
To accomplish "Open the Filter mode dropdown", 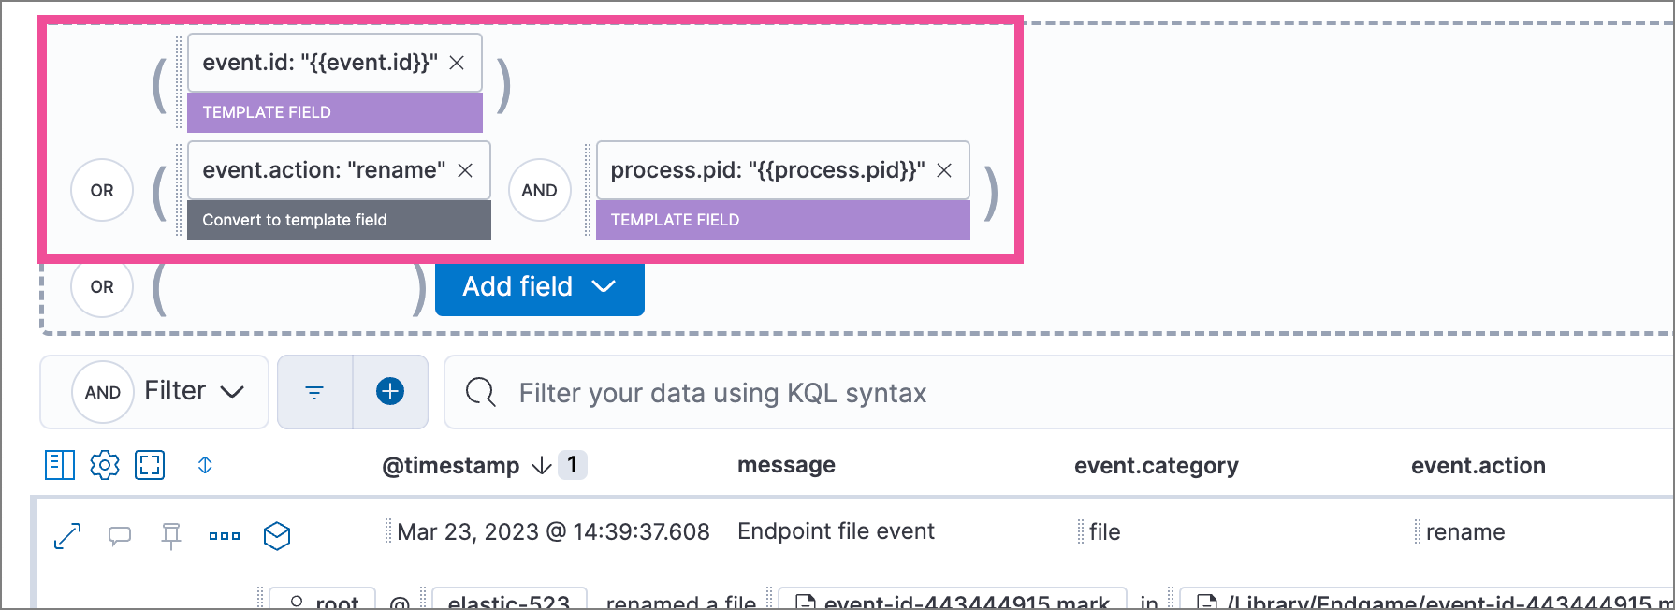I will pyautogui.click(x=194, y=391).
